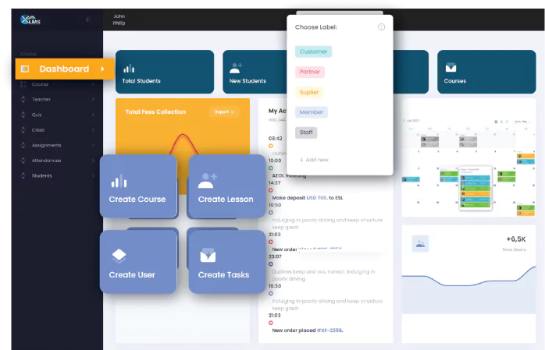545x350 pixels.
Task: Click the Create Lesson tile
Action: tap(226, 186)
